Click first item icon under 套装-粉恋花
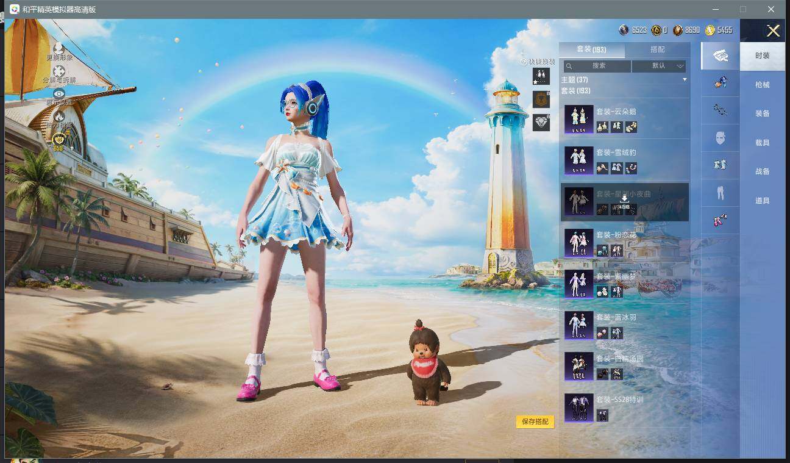Screen dimensions: 790x463 click(602, 250)
